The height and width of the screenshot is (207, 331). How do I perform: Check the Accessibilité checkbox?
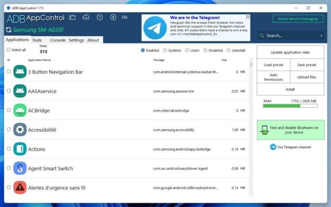point(9,129)
